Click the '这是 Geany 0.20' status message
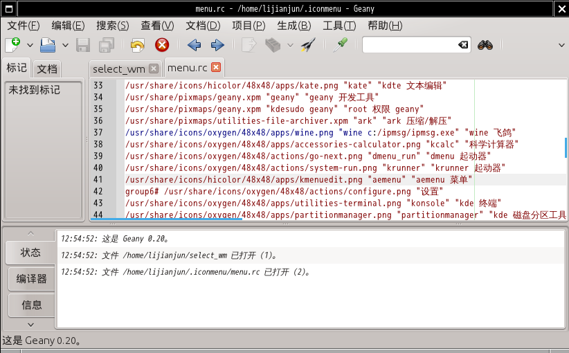 click(x=115, y=239)
